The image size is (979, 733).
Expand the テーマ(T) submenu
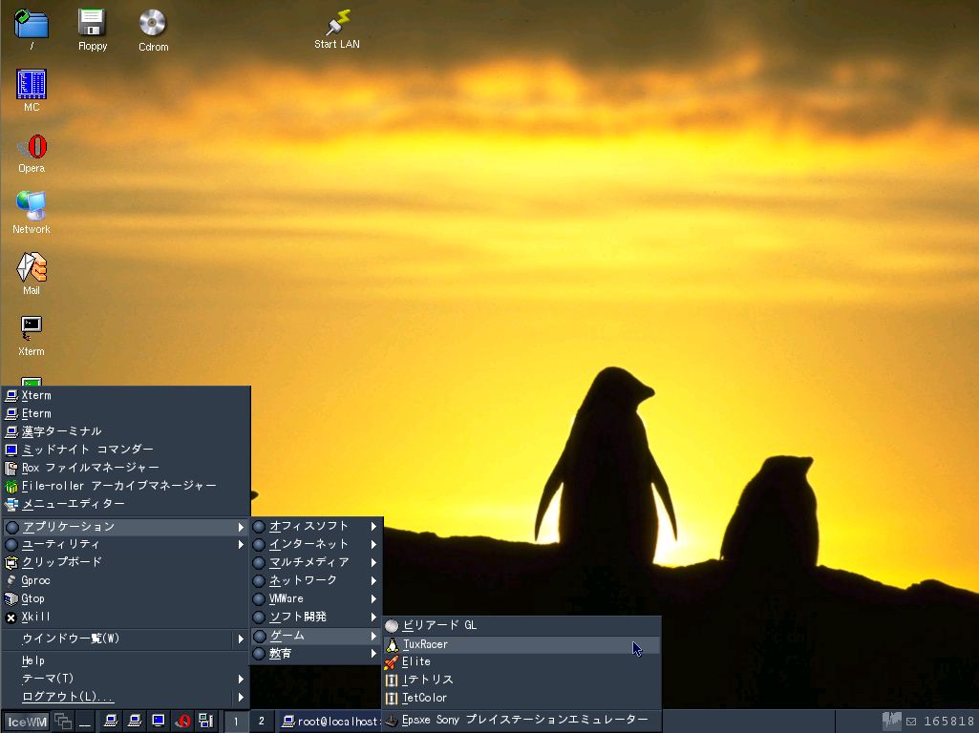coord(125,679)
